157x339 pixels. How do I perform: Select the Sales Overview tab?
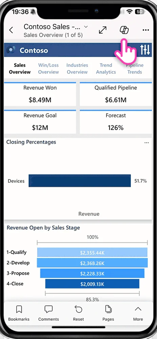click(20, 68)
